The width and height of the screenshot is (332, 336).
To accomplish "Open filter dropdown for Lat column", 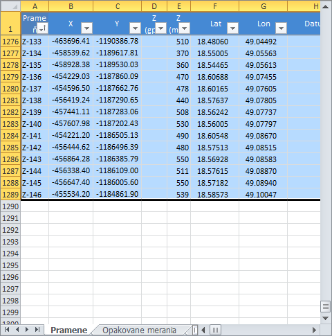I will pos(232,28).
